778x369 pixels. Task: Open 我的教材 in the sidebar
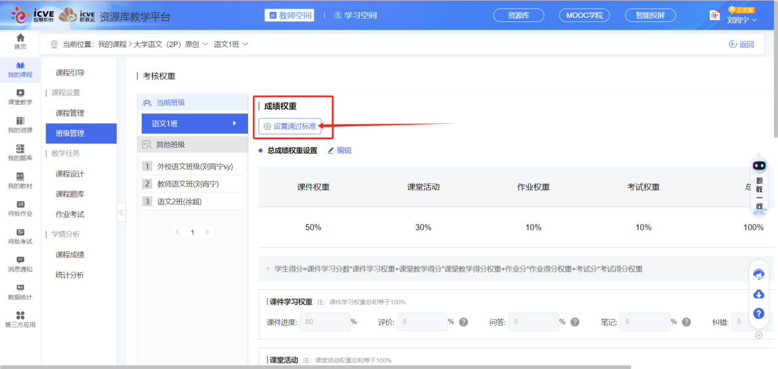pyautogui.click(x=20, y=181)
